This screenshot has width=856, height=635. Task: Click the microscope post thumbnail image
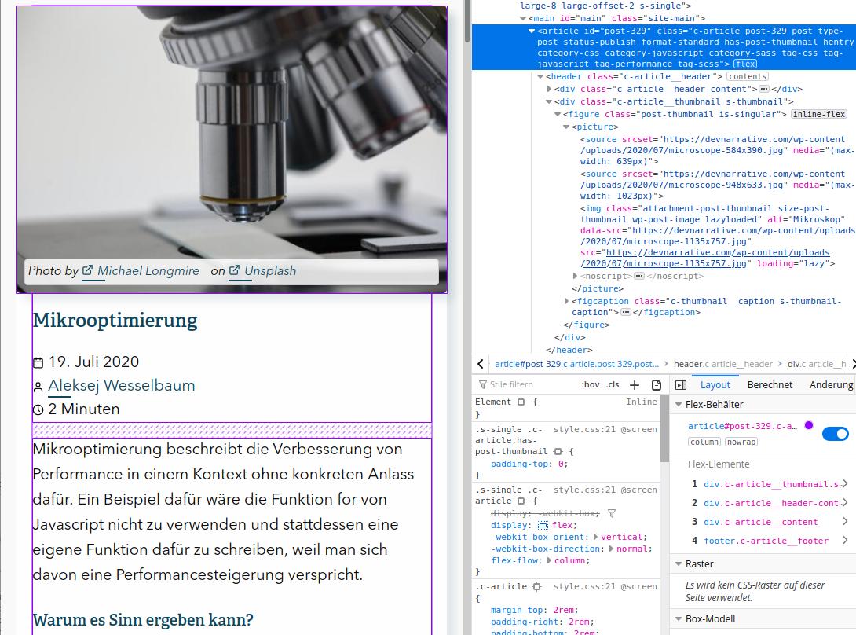tap(232, 149)
